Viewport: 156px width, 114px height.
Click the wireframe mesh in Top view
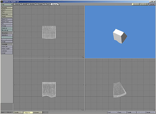coord(49,32)
